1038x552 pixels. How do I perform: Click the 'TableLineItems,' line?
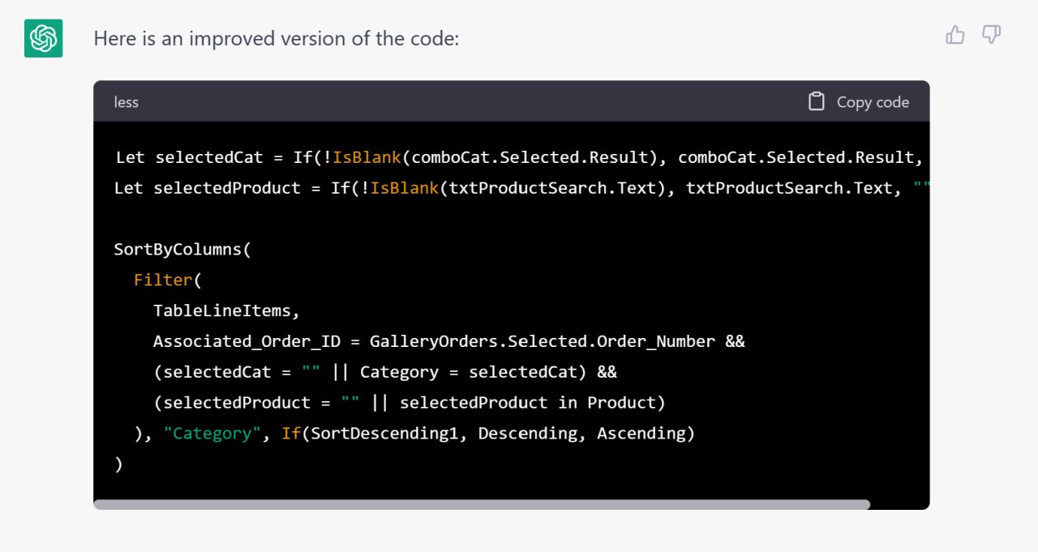click(227, 311)
